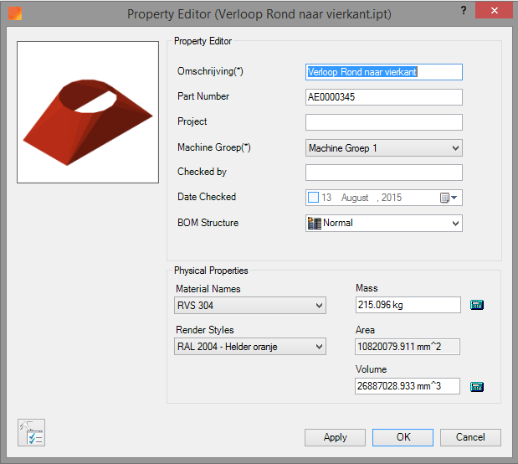Image resolution: width=518 pixels, height=464 pixels.
Task: Click the BOM Structure Normal icon
Action: click(x=315, y=224)
